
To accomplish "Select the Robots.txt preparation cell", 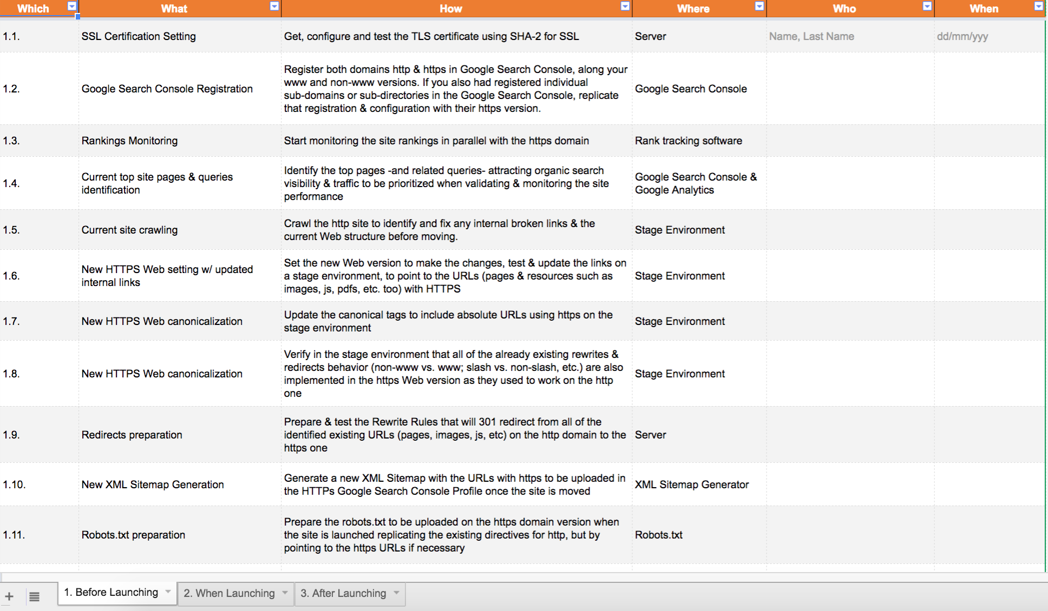I will coord(180,535).
